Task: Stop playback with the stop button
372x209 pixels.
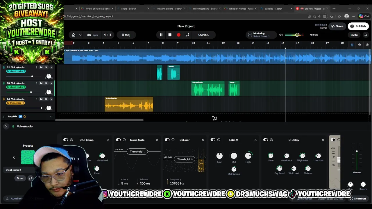Action: (x=170, y=35)
